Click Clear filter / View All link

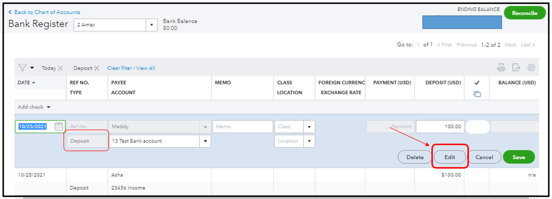coord(131,68)
